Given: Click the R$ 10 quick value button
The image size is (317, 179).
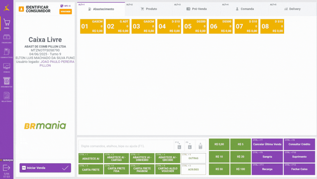Looking at the screenshot, I should click(219, 157).
